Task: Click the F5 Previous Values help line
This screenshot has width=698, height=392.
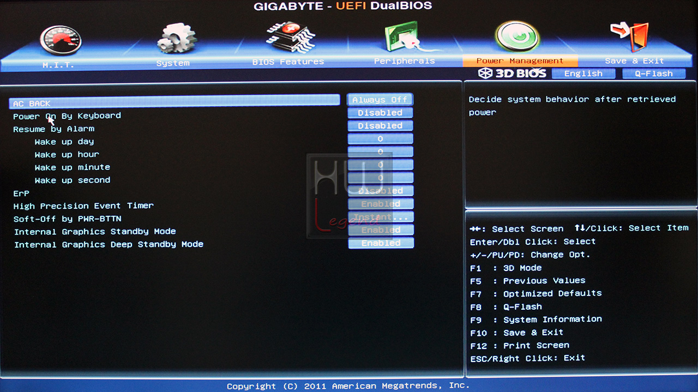Action: [527, 281]
